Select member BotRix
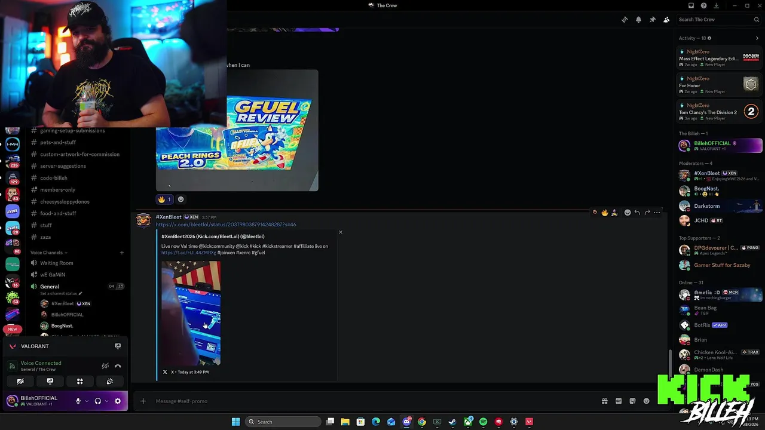765x430 pixels. pyautogui.click(x=720, y=325)
